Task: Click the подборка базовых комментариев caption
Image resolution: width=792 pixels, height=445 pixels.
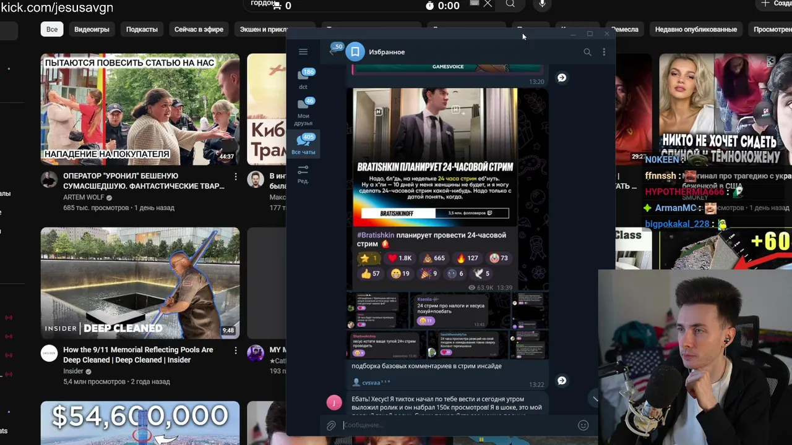Action: (427, 366)
